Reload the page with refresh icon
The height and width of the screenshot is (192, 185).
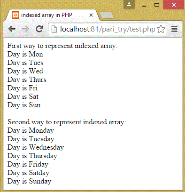[x=39, y=29]
